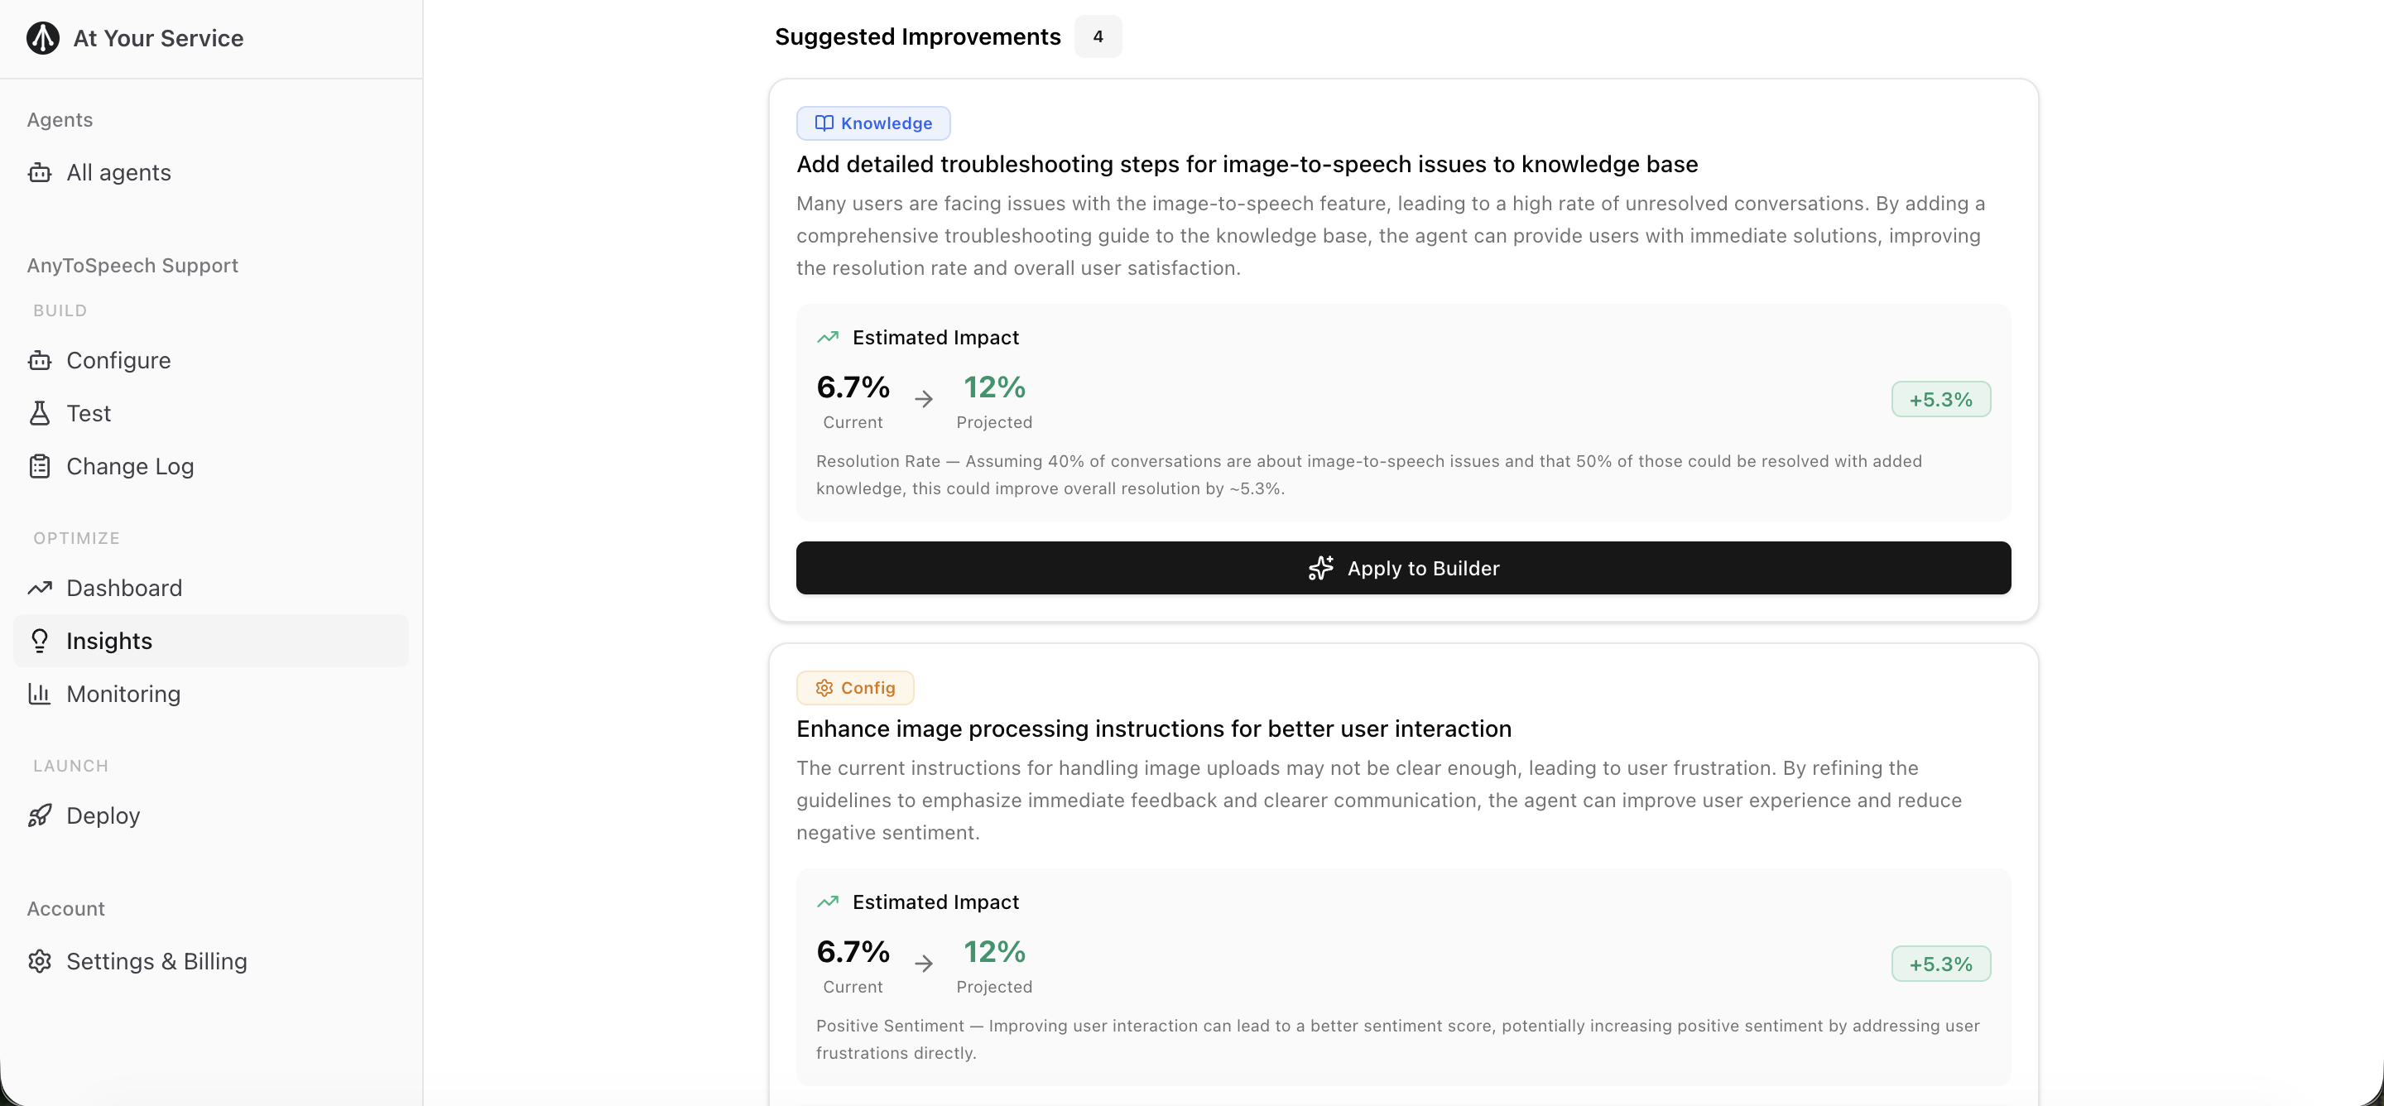Click the Change Log clipboard icon
2384x1106 pixels.
coord(40,466)
